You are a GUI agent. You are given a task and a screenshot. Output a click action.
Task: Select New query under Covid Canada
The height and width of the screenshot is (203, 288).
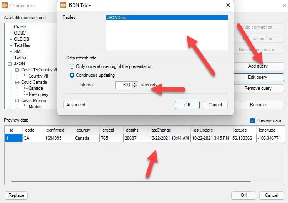[38, 94]
